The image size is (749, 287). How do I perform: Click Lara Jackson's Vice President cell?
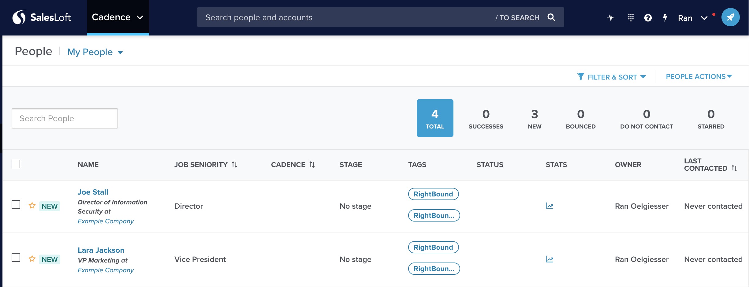click(x=200, y=259)
